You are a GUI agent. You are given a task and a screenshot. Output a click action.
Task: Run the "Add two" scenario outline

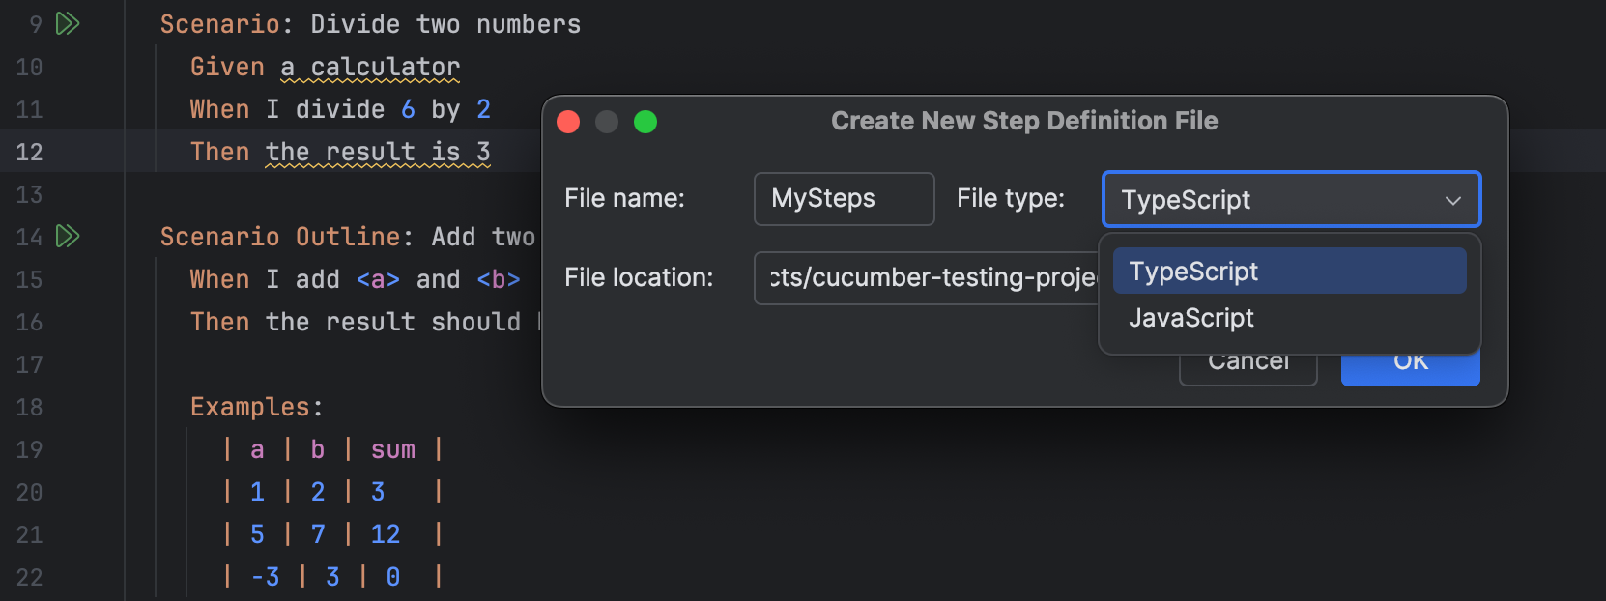(x=67, y=236)
